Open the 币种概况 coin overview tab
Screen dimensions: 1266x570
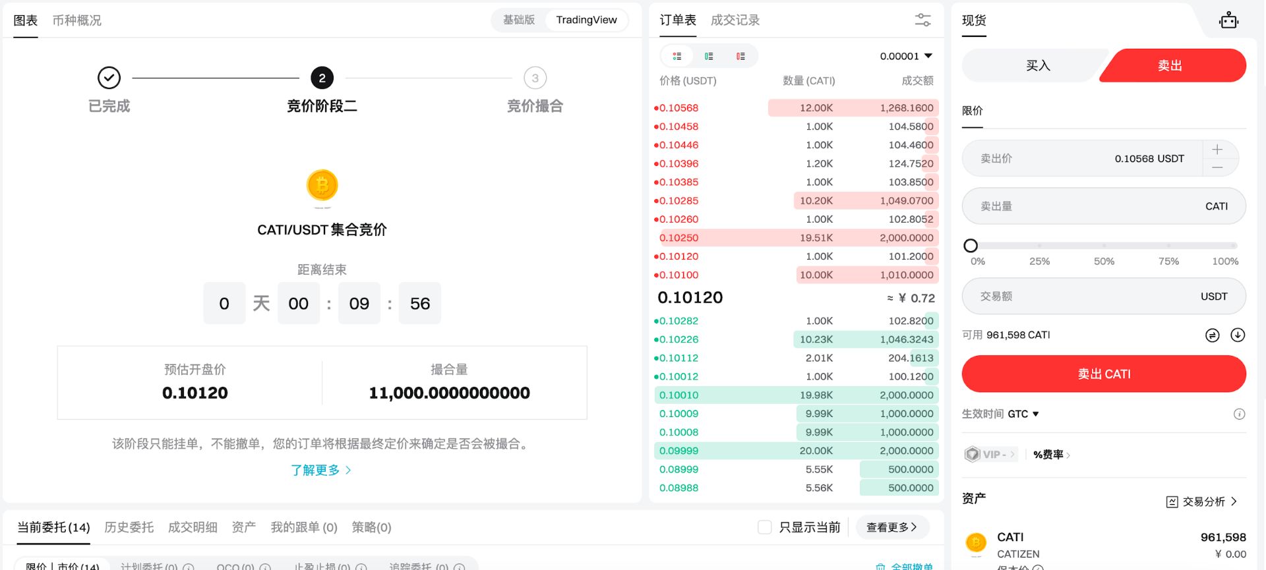click(x=77, y=20)
